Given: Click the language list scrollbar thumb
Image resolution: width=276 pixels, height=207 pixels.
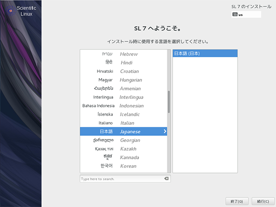Looking at the screenshot, I should click(169, 102).
